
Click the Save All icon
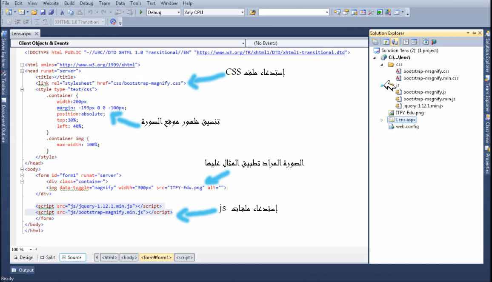pos(51,12)
